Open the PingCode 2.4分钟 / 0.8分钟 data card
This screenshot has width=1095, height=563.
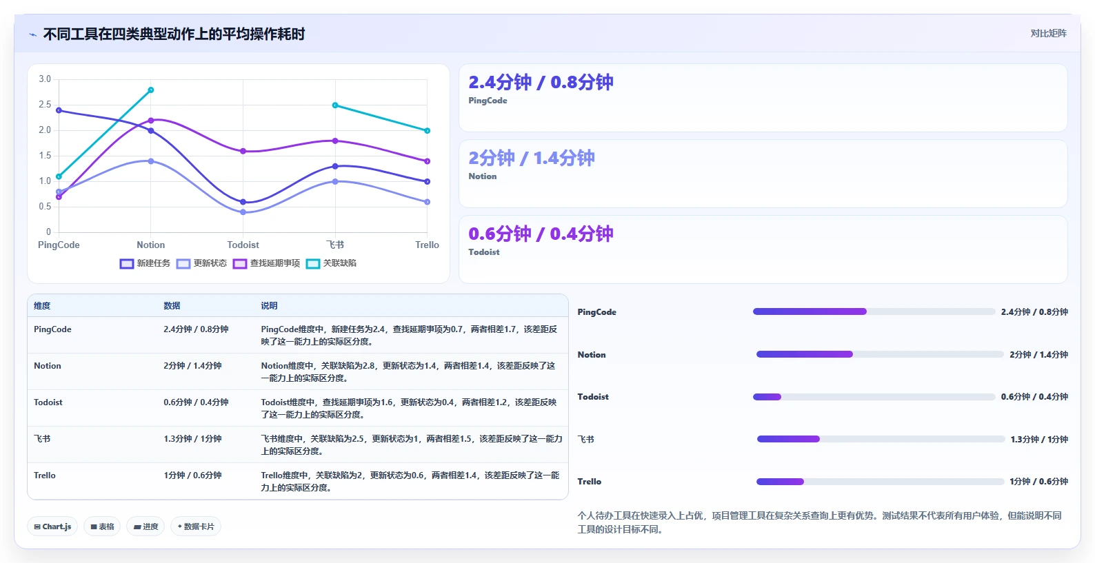pyautogui.click(x=763, y=98)
